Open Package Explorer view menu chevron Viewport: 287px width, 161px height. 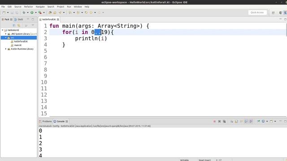tap(33, 25)
